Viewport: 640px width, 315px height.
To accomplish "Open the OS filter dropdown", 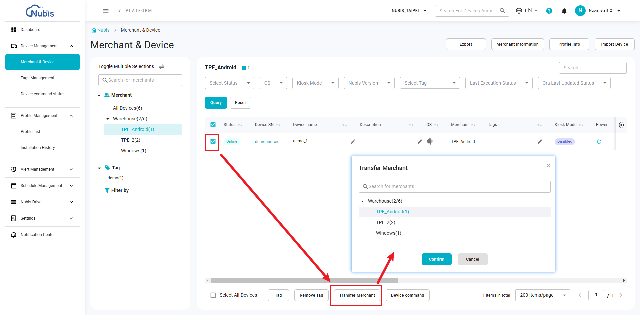I will pyautogui.click(x=273, y=83).
